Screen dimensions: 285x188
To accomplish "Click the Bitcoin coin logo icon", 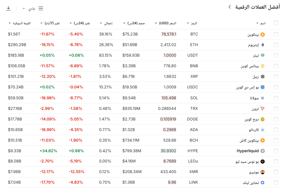I will tap(263, 35).
